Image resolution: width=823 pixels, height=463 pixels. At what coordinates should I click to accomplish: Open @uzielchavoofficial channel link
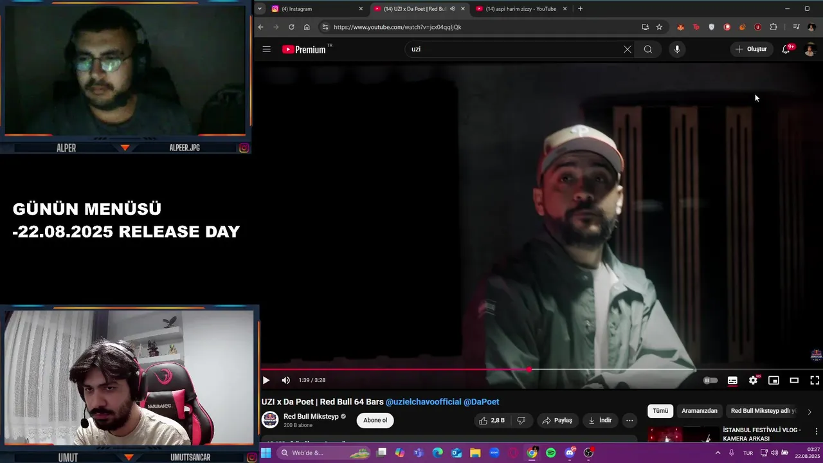pyautogui.click(x=424, y=402)
